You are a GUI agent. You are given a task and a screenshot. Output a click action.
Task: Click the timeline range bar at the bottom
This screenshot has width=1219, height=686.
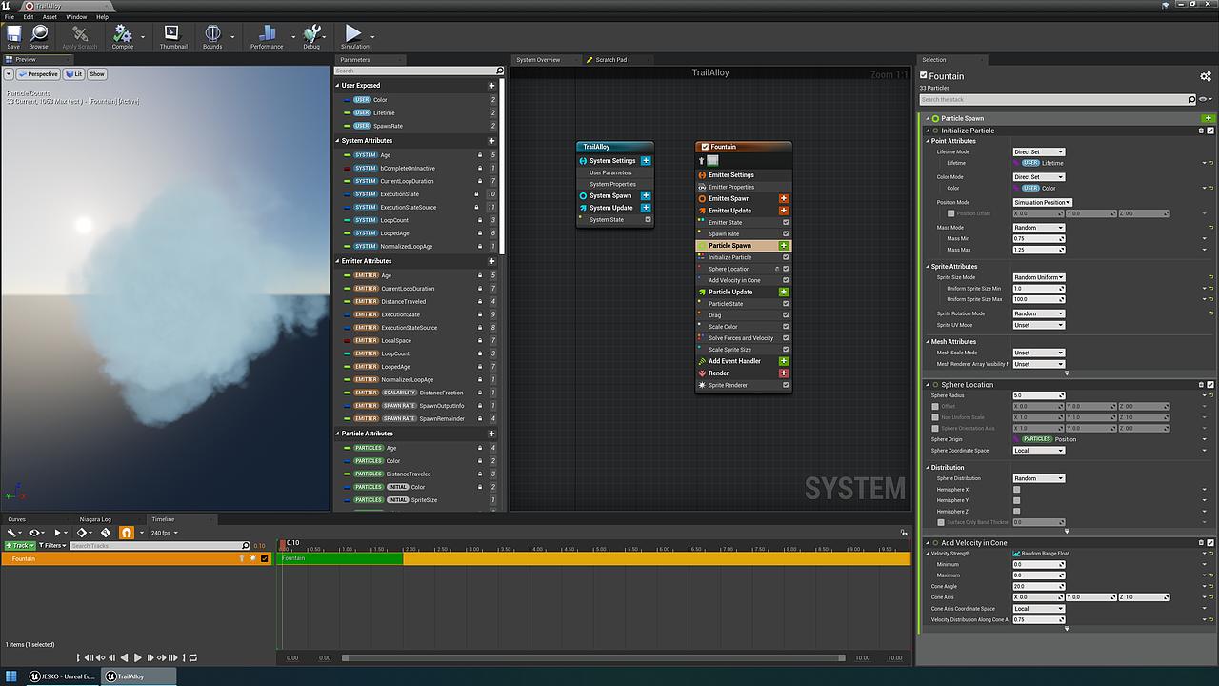coord(593,657)
